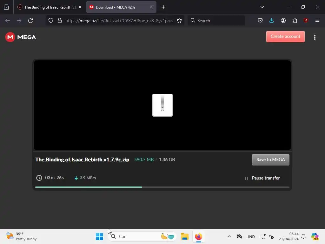
Task: Click the 590.7 MB downloaded amount
Action: point(144,159)
